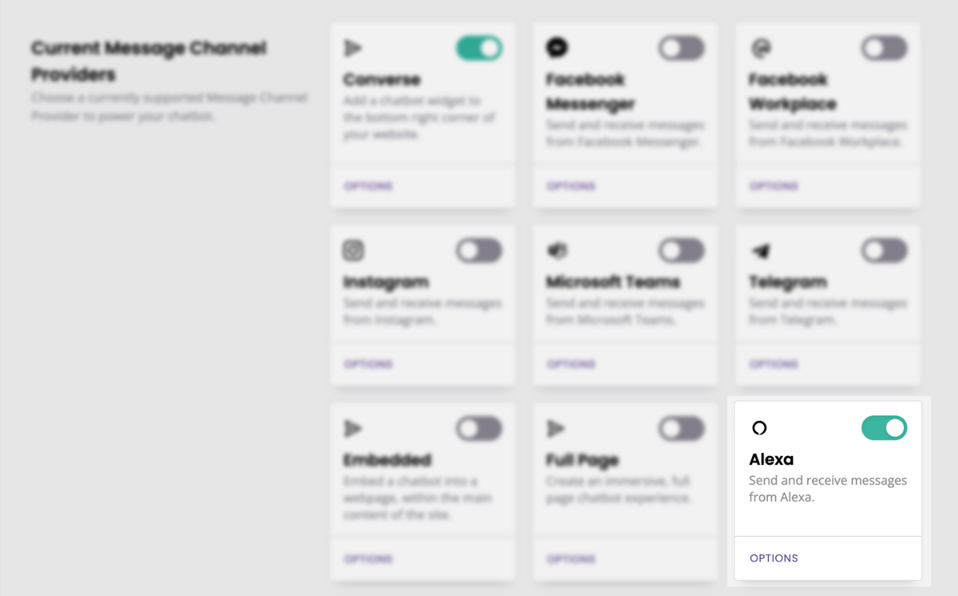Disable the Alexa channel toggle
The image size is (958, 596).
884,428
